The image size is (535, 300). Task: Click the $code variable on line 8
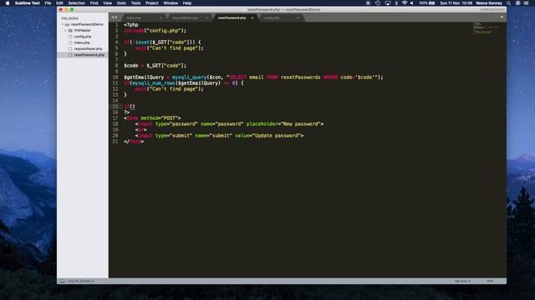(x=131, y=66)
